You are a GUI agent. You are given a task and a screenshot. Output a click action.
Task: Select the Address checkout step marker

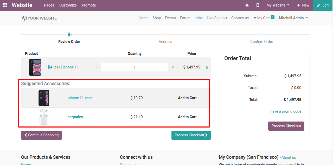165,35
